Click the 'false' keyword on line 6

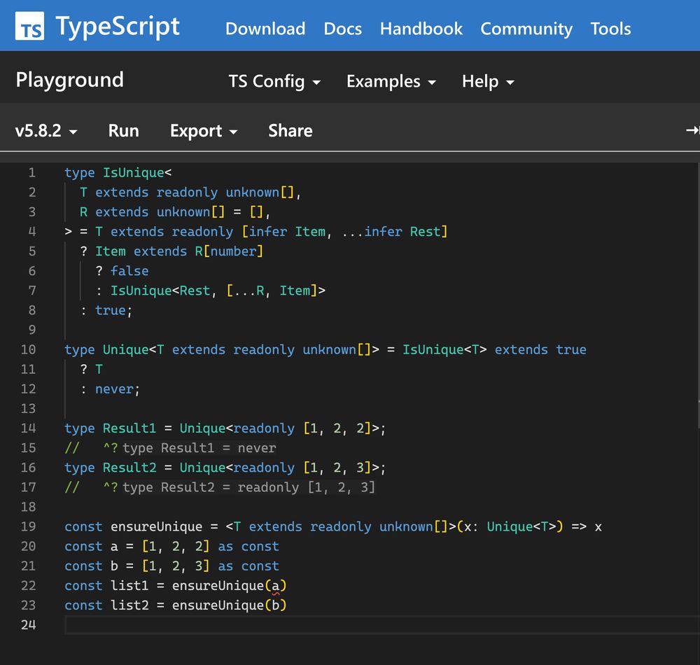click(129, 270)
